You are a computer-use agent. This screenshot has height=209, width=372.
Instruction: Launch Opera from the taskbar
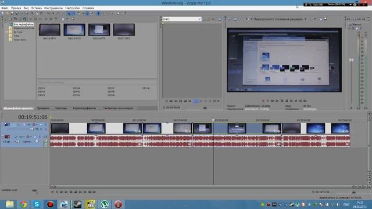coord(118,204)
